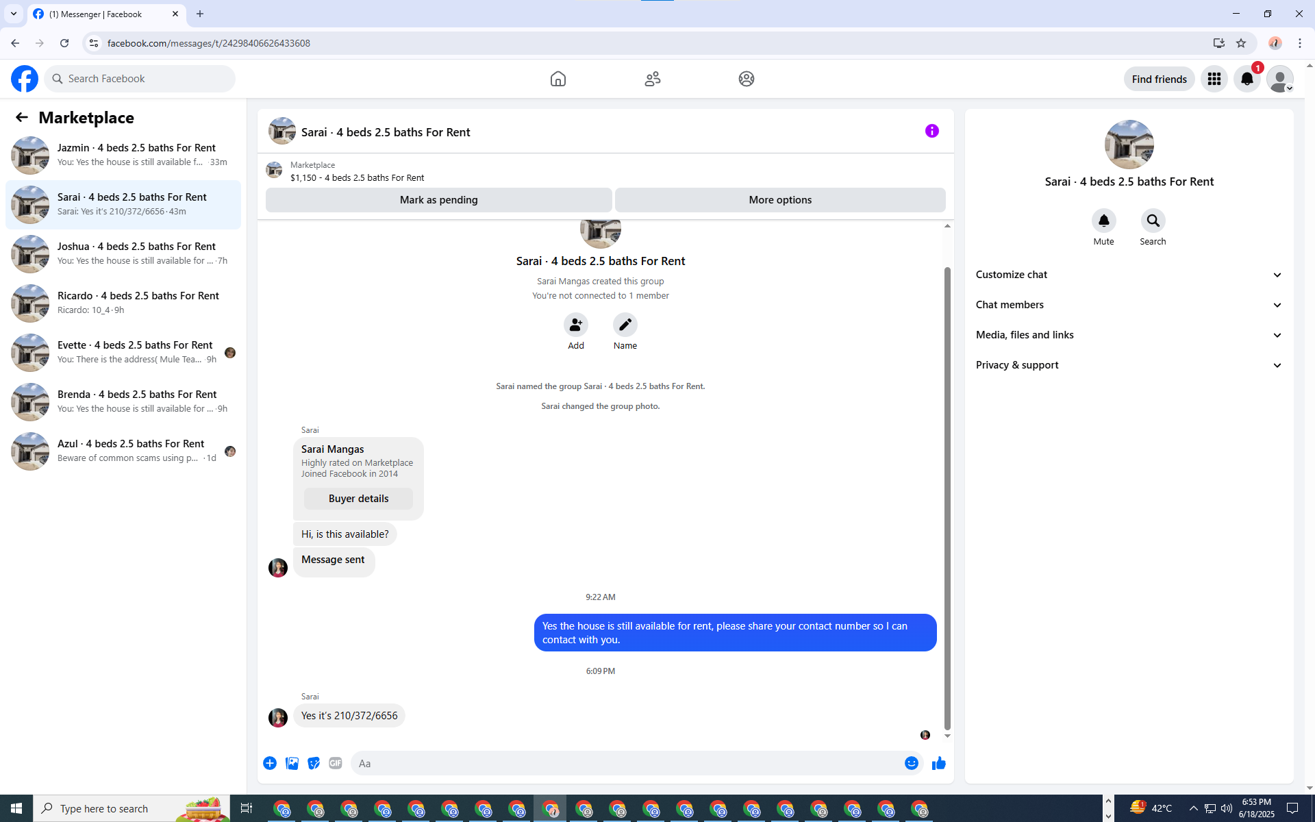Send a thumbs-up like
The width and height of the screenshot is (1315, 822).
click(939, 763)
